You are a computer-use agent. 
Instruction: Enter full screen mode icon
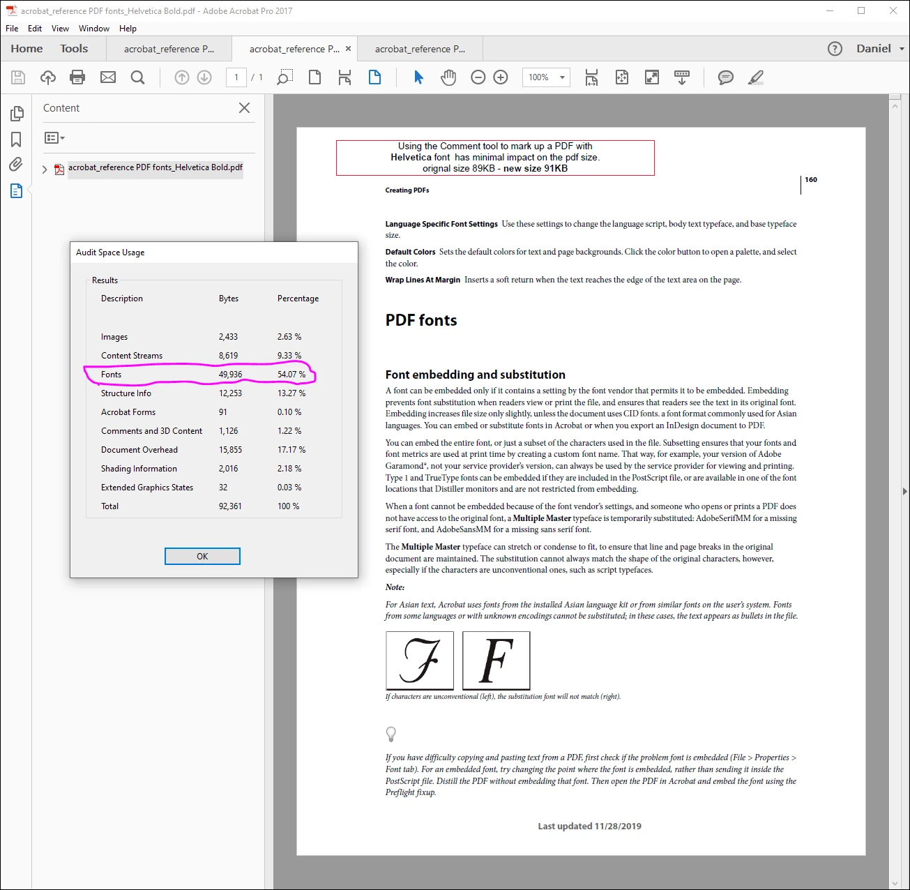(x=652, y=77)
